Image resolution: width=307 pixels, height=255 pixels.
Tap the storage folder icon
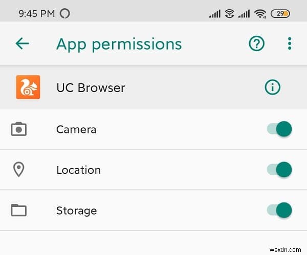click(x=19, y=210)
